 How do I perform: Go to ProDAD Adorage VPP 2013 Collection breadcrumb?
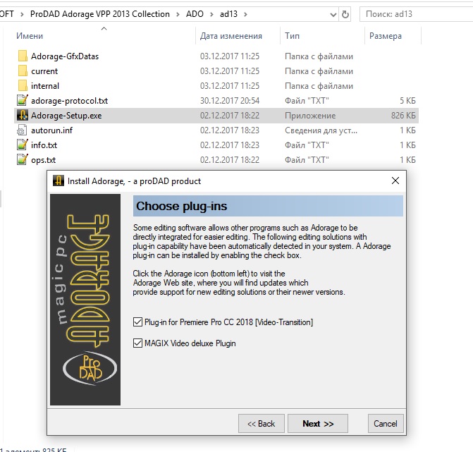(x=100, y=14)
